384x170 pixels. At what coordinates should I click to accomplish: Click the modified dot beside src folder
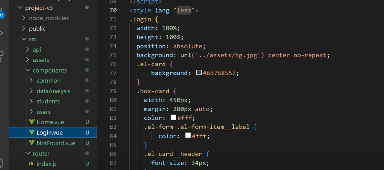pyautogui.click(x=87, y=39)
